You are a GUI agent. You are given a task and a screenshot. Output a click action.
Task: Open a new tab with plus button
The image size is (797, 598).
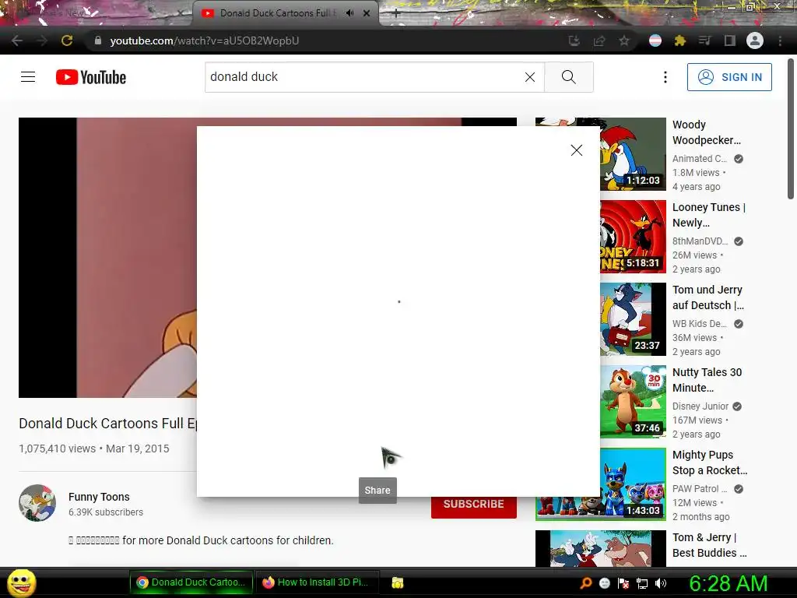pyautogui.click(x=396, y=13)
